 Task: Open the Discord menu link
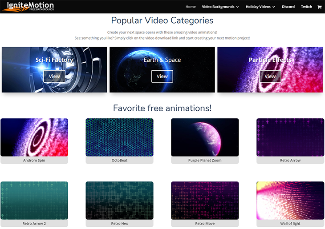click(x=288, y=7)
